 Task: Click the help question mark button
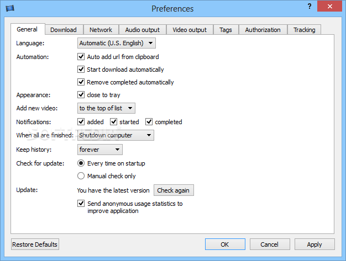pos(310,6)
